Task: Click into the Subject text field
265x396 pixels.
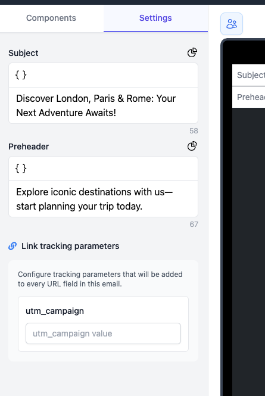Action: pos(104,105)
